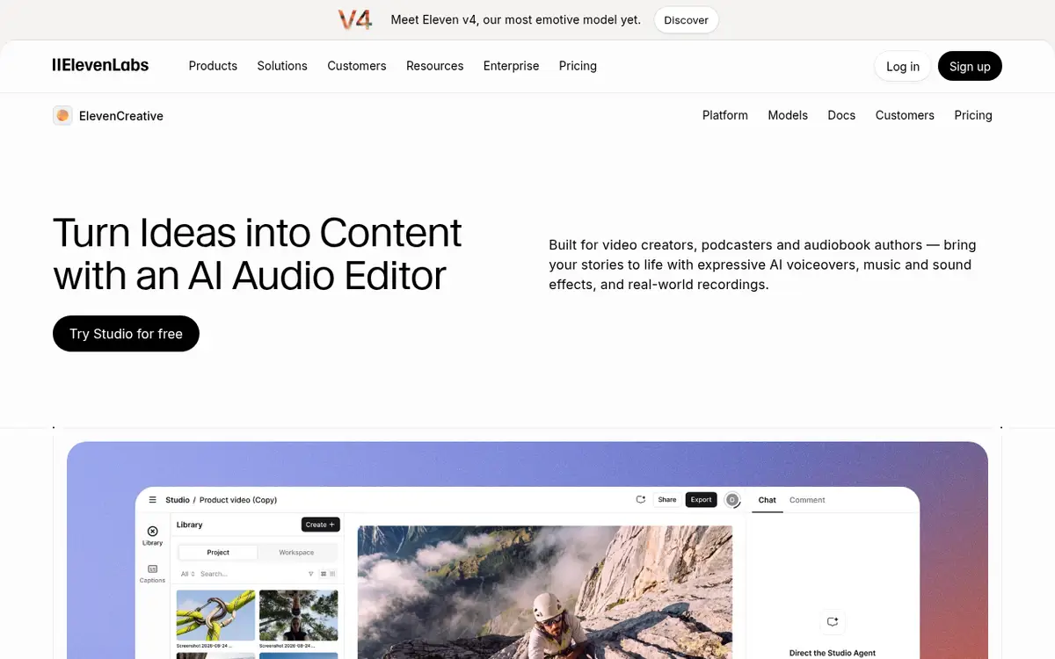
Task: Click the ElevenCreative orange icon
Action: click(x=62, y=115)
